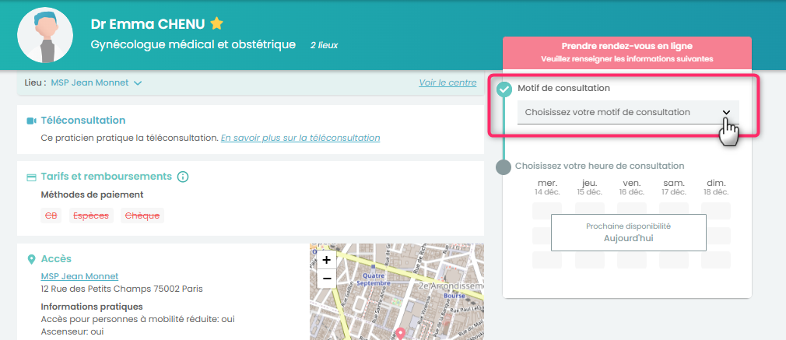Zoom out on the map with minus button
This screenshot has height=340, width=786.
pos(326,278)
